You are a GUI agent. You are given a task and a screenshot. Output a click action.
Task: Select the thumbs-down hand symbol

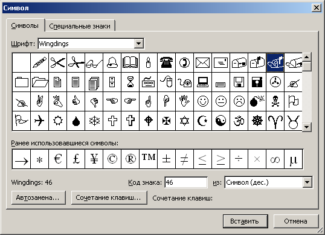[x=94, y=101]
